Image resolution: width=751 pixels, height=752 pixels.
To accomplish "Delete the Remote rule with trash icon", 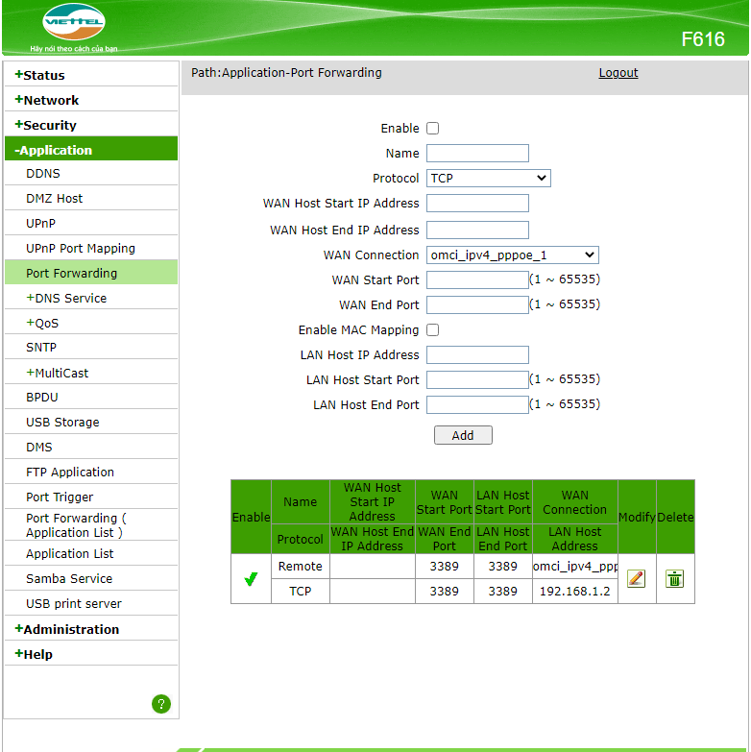I will pos(674,578).
